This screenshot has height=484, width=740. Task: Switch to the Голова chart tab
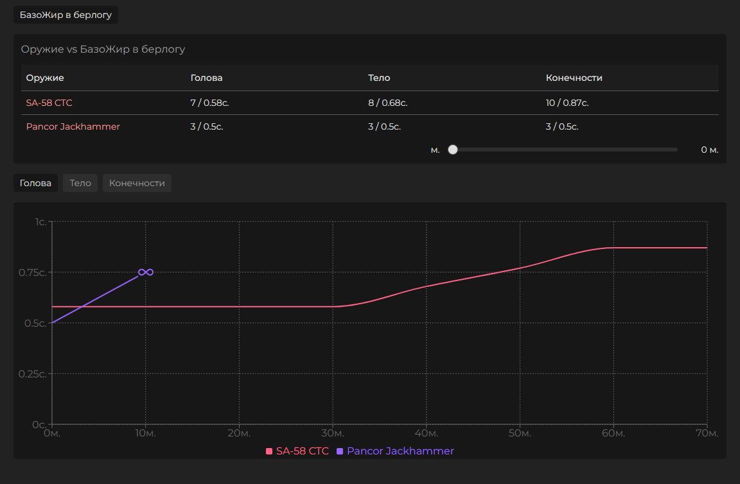[x=35, y=183]
